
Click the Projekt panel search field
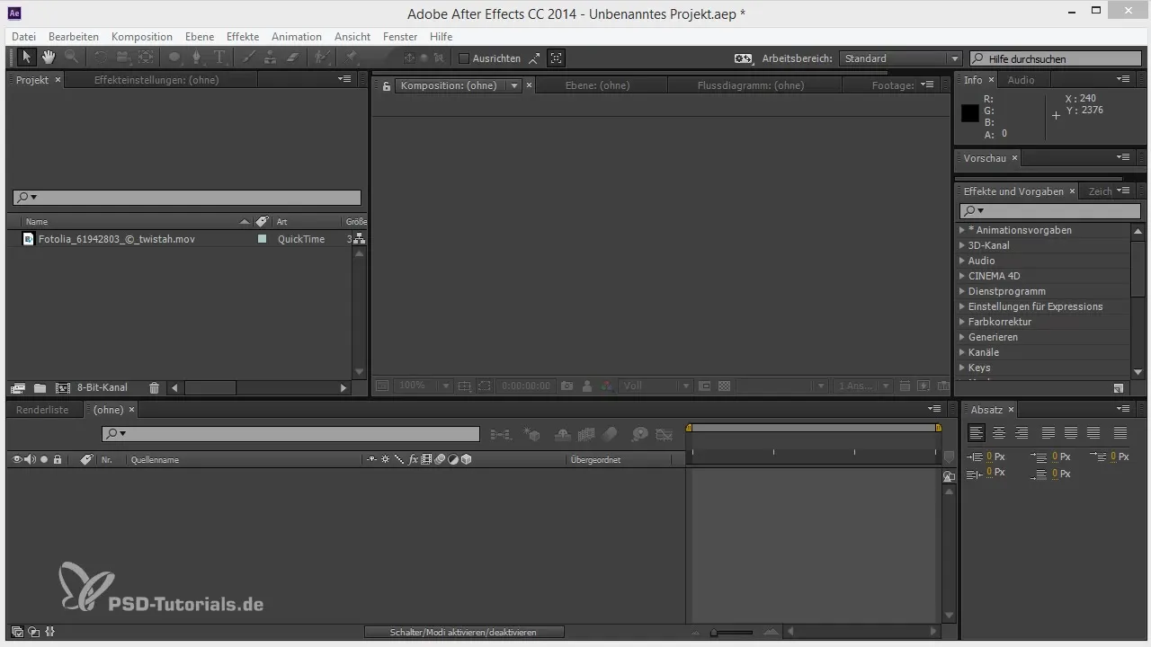coord(187,197)
